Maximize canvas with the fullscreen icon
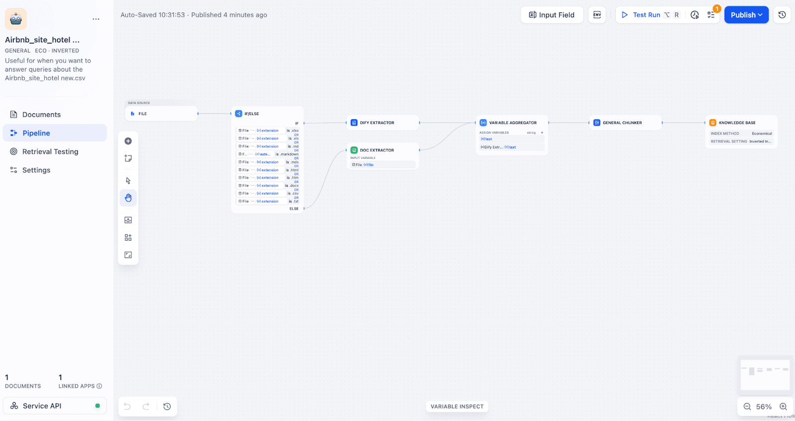 tap(128, 255)
